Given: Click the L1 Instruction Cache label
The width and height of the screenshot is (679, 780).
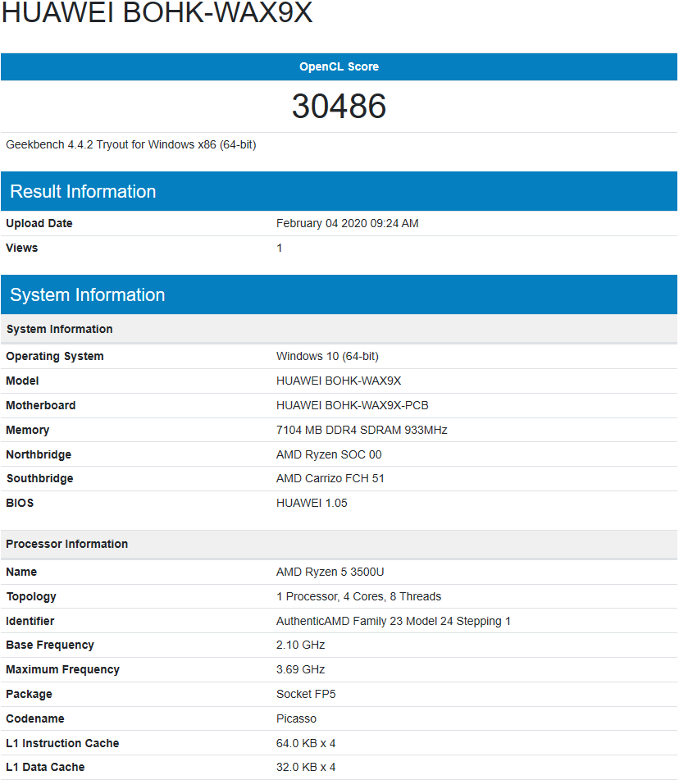Looking at the screenshot, I should click(x=62, y=743).
